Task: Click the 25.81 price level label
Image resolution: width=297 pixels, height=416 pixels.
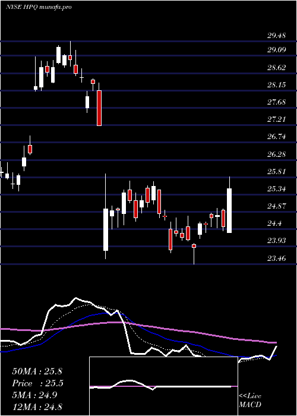Action: click(276, 172)
